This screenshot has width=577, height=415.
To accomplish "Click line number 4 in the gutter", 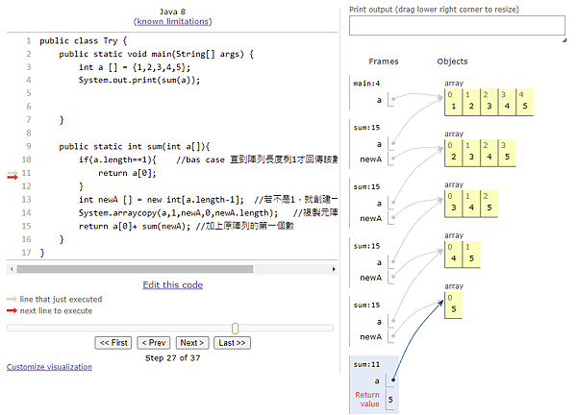I will pyautogui.click(x=28, y=80).
